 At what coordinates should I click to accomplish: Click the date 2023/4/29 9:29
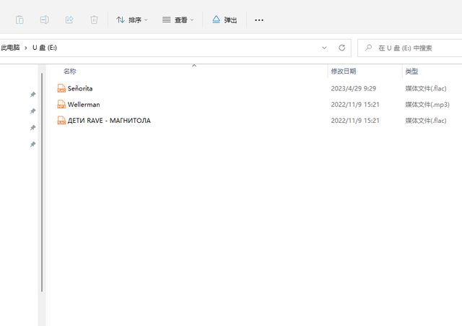pos(353,88)
